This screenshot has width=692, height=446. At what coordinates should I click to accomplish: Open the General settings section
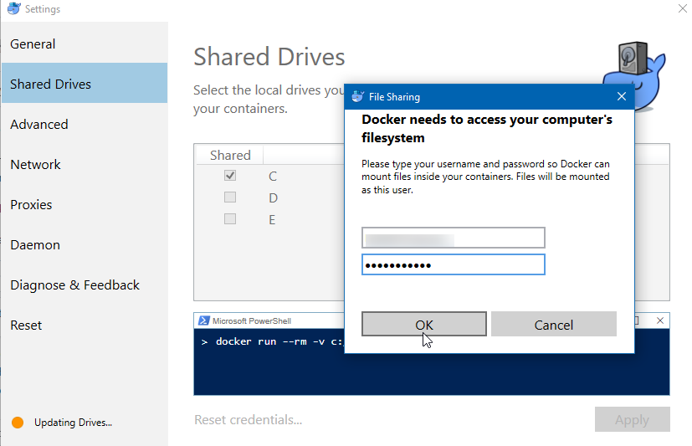coord(84,44)
